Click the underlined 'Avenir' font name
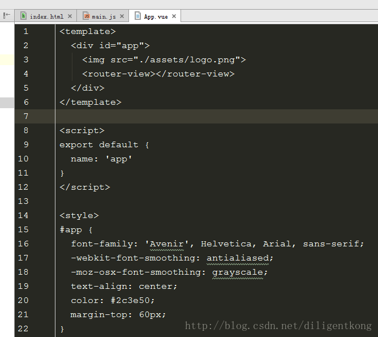 tap(167, 244)
